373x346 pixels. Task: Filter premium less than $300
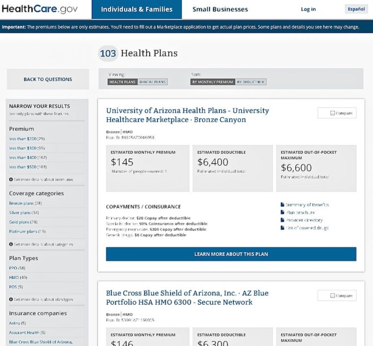(x=27, y=148)
